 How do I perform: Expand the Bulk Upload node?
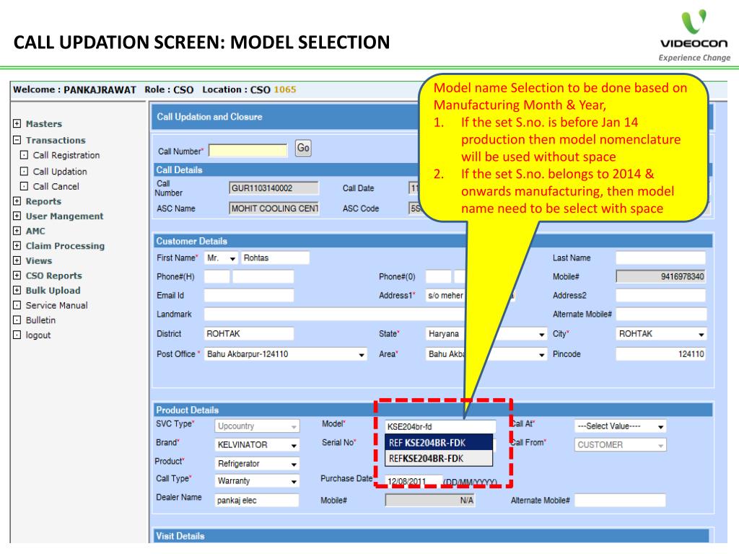tap(17, 290)
